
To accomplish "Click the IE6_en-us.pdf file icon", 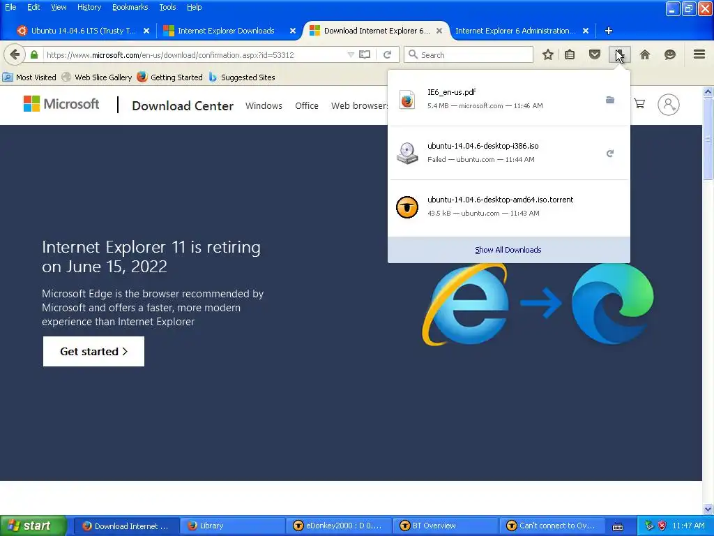I will click(x=407, y=100).
